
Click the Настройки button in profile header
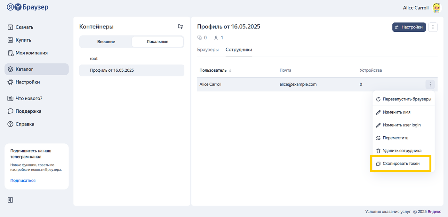pyautogui.click(x=409, y=27)
